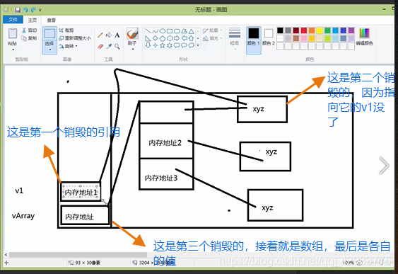Pick the red color swatch
The image size is (398, 274).
coord(304,30)
